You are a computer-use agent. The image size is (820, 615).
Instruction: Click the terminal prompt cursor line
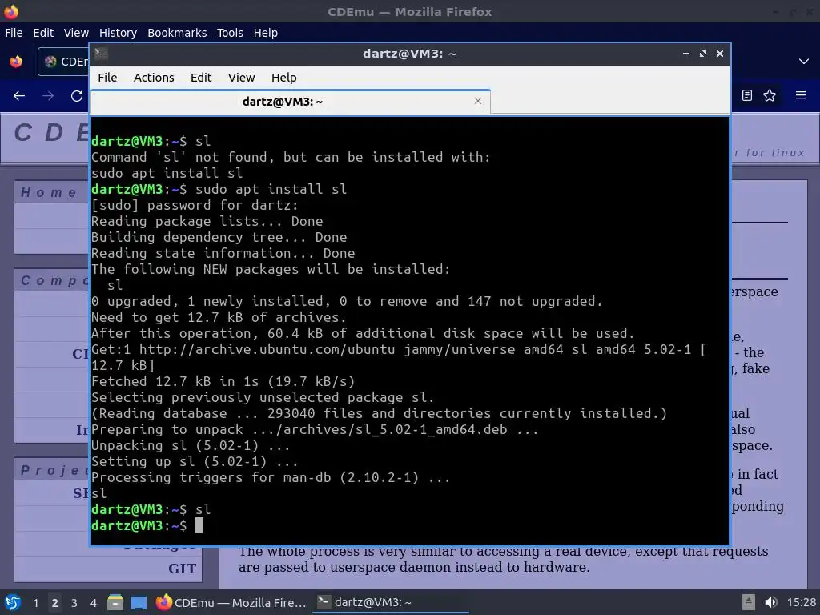pyautogui.click(x=147, y=525)
